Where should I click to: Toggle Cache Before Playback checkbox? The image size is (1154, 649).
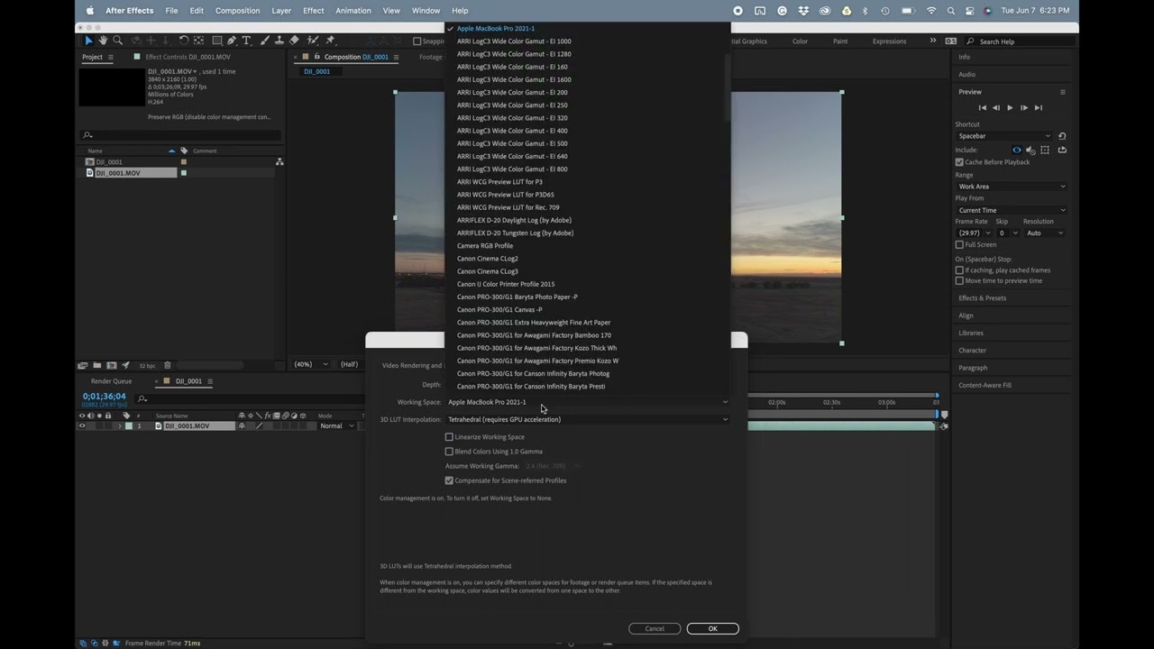click(959, 162)
